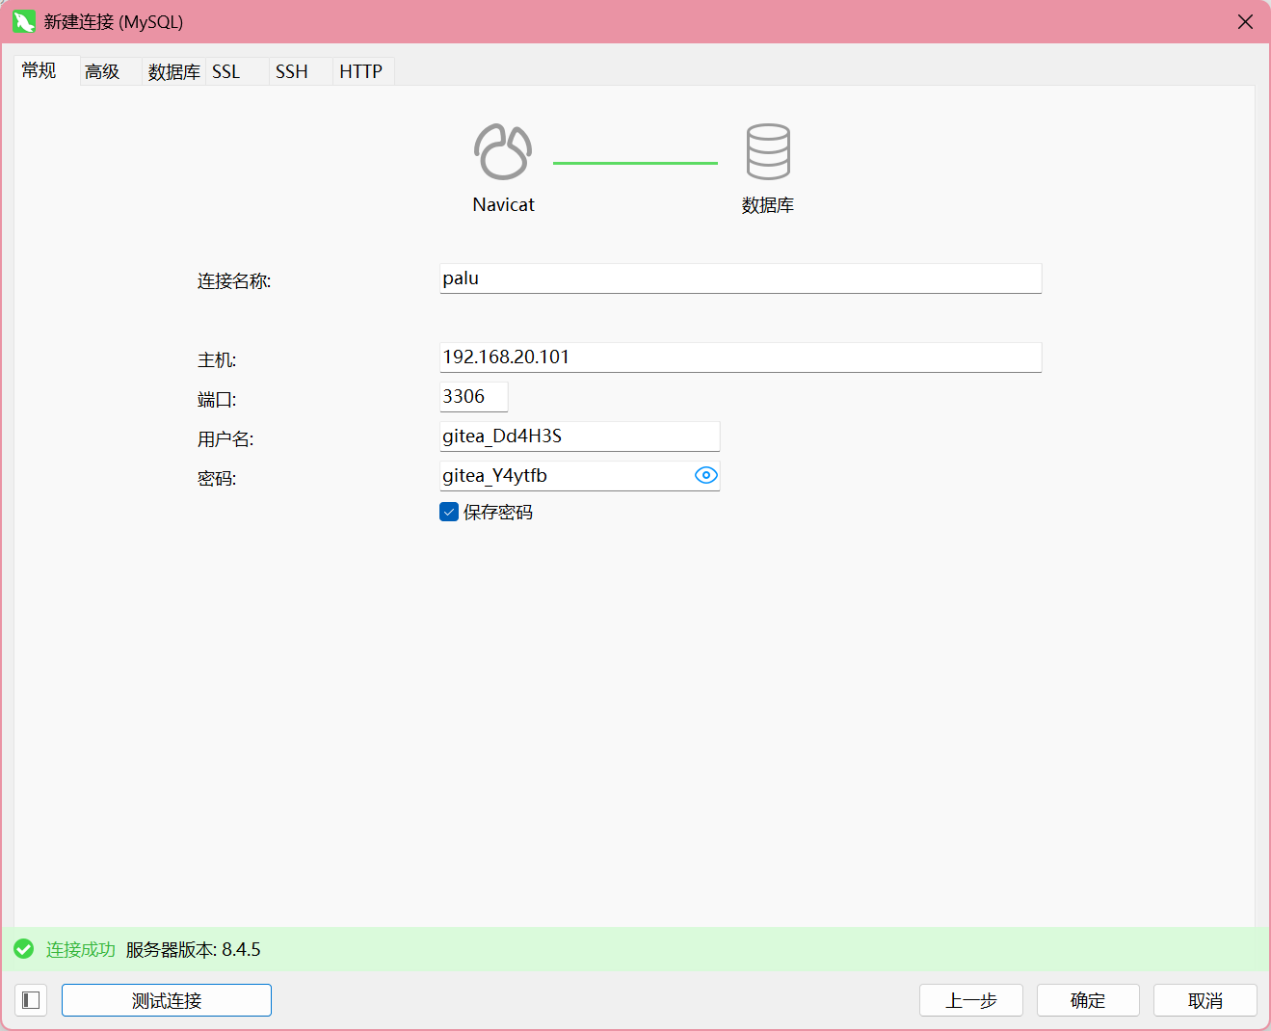1271x1031 pixels.
Task: Click the green connection success checkmark icon
Action: click(x=24, y=949)
